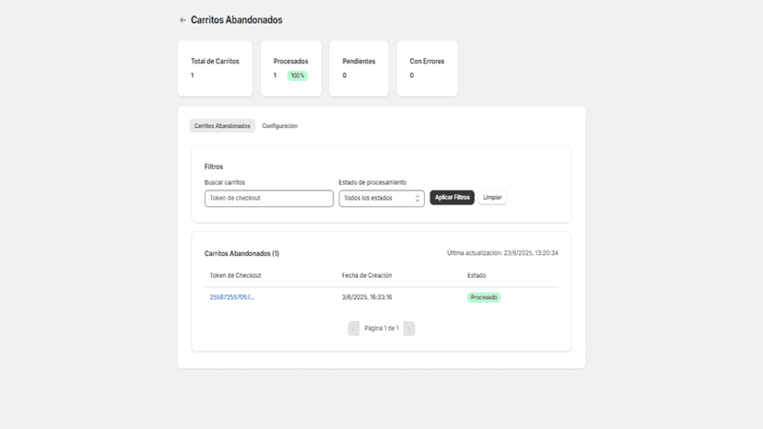This screenshot has width=763, height=429.
Task: Click the Estado column header
Action: 476,275
